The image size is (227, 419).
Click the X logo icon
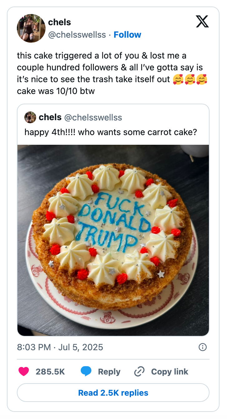[x=202, y=22]
